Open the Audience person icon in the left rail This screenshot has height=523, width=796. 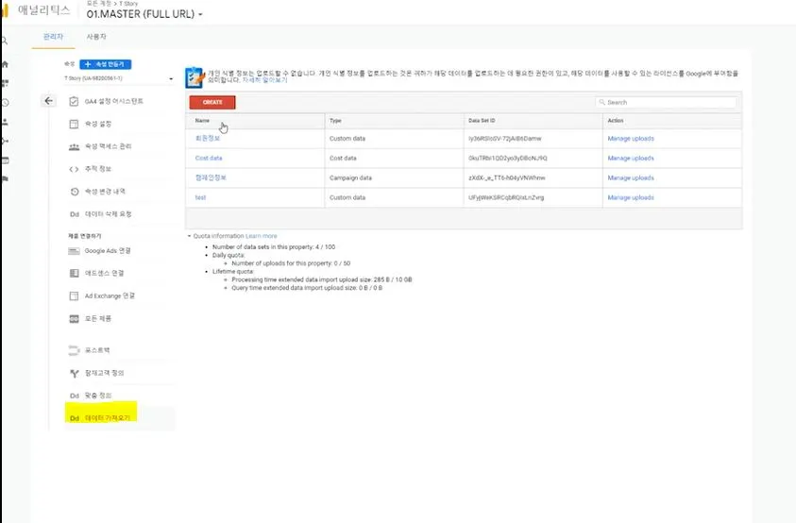coord(5,122)
